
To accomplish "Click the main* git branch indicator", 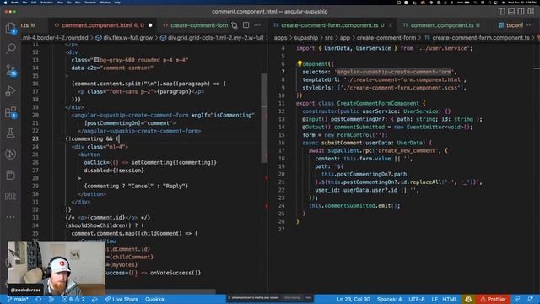I will pos(18,299).
